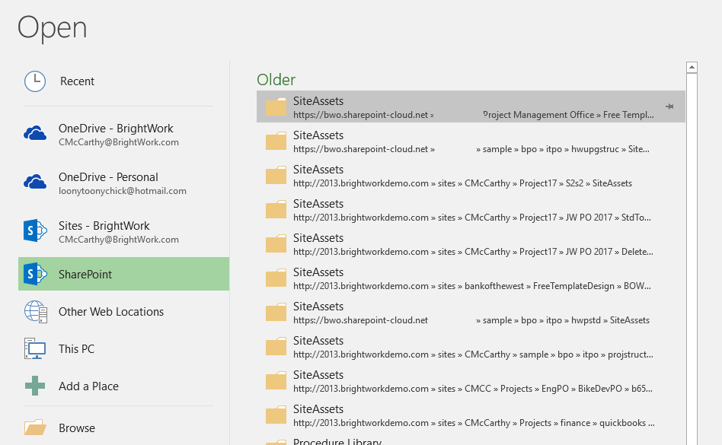Open the Procedure Library folder entry

pos(471,440)
